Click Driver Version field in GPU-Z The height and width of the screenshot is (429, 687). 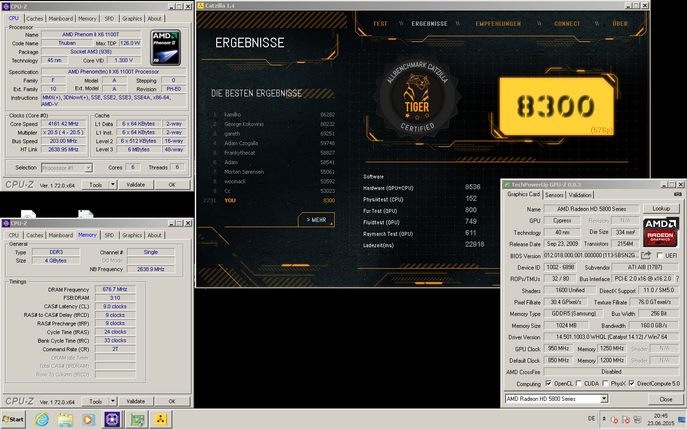click(x=611, y=337)
